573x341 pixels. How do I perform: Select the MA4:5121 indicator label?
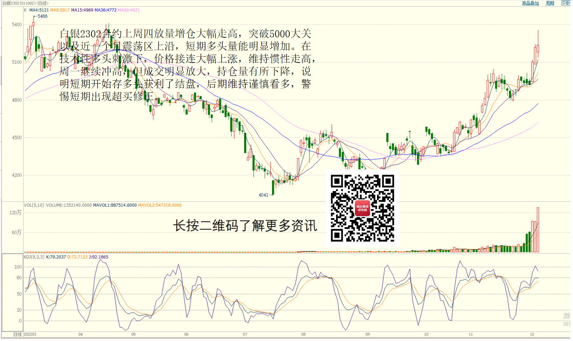click(39, 10)
